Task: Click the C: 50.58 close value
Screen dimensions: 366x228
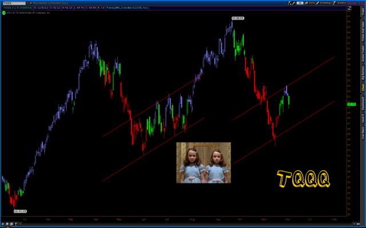Action: tap(91, 7)
